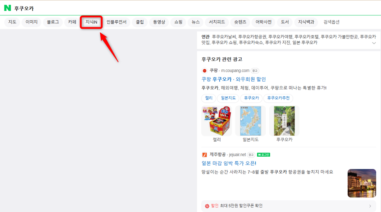Click the 일본지도 tag chip
Image resolution: width=381 pixels, height=212 pixels.
click(228, 98)
